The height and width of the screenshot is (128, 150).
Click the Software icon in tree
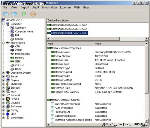[x=8, y=107]
